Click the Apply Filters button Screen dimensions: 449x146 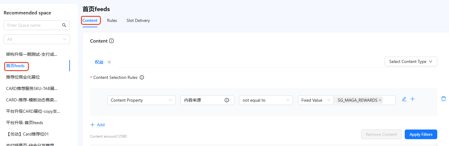click(x=421, y=134)
